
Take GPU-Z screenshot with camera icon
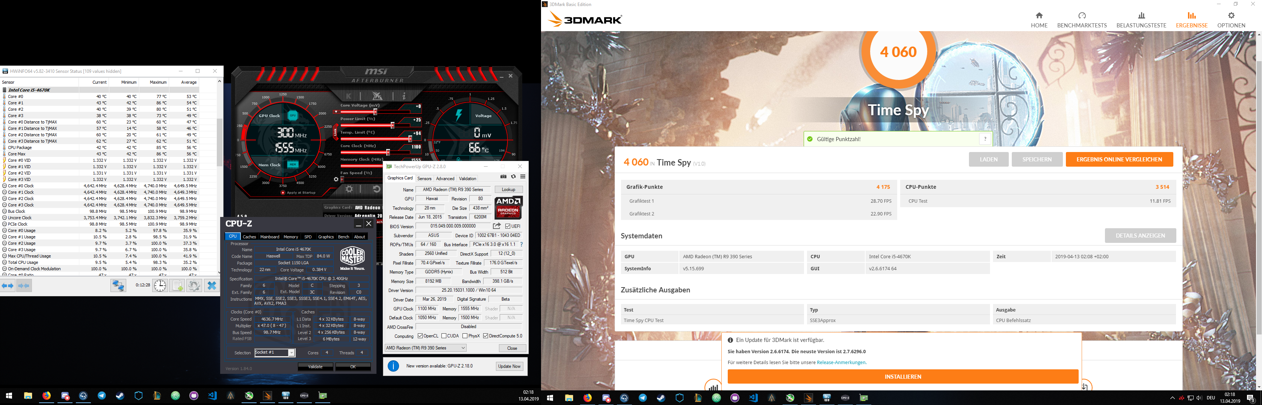click(x=503, y=177)
